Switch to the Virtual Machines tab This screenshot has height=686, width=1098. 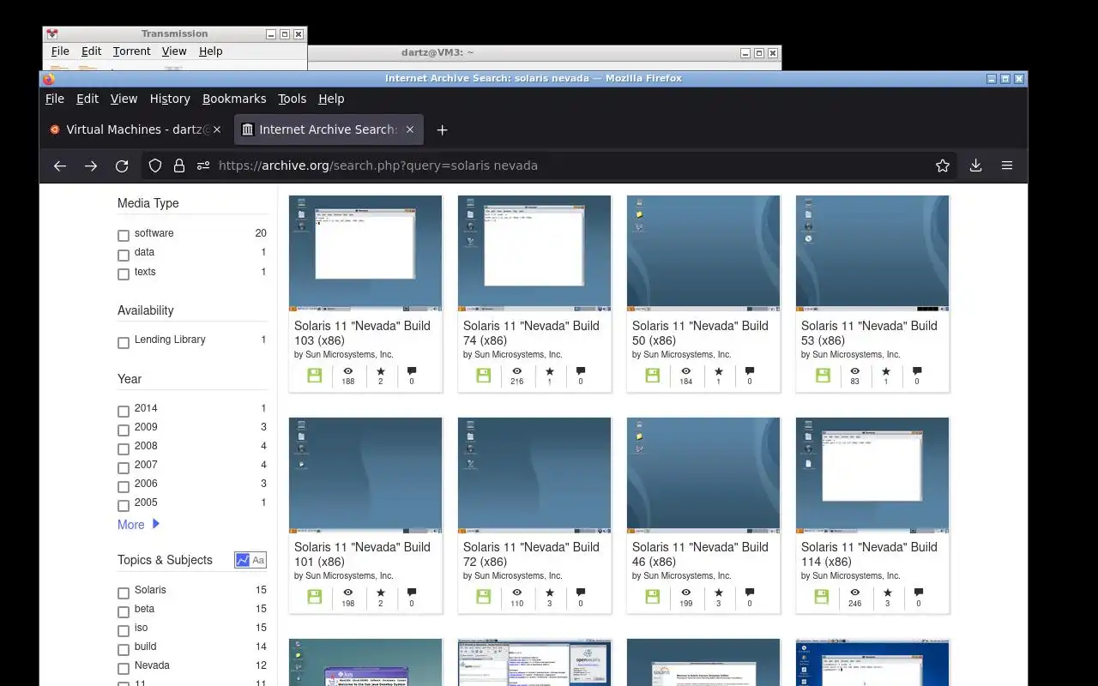click(135, 129)
